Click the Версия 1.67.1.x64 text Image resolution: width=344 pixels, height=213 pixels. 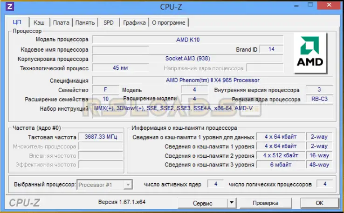click(x=122, y=202)
